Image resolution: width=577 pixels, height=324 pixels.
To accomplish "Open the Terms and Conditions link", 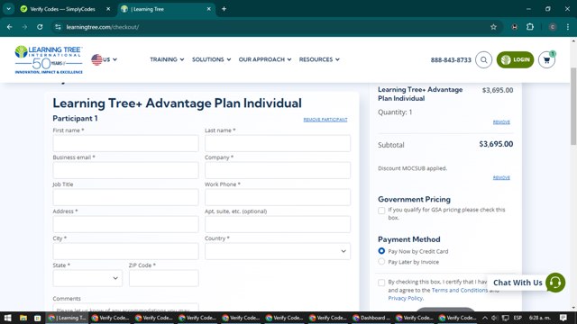I will [460, 290].
